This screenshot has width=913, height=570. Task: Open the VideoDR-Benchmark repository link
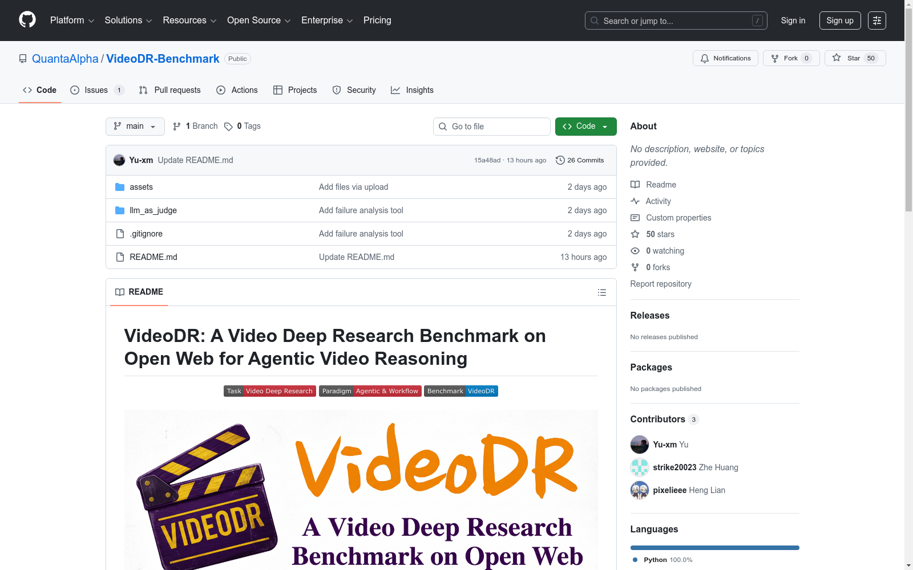[x=163, y=59]
